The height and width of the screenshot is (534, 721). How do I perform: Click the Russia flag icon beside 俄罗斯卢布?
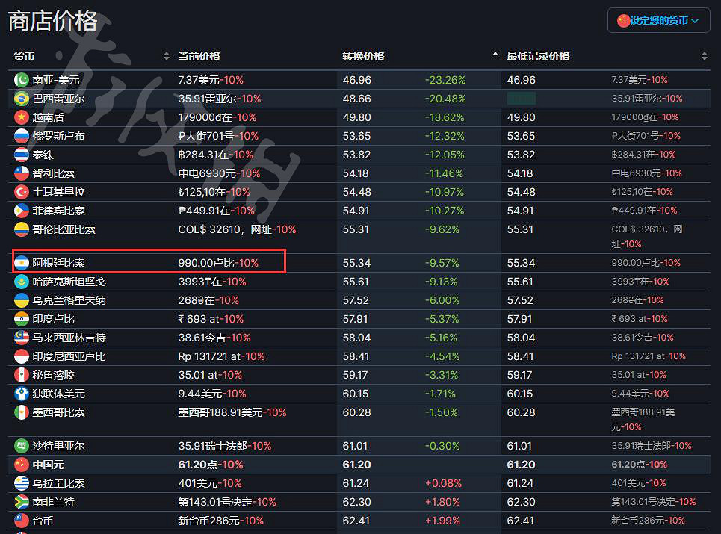point(22,136)
